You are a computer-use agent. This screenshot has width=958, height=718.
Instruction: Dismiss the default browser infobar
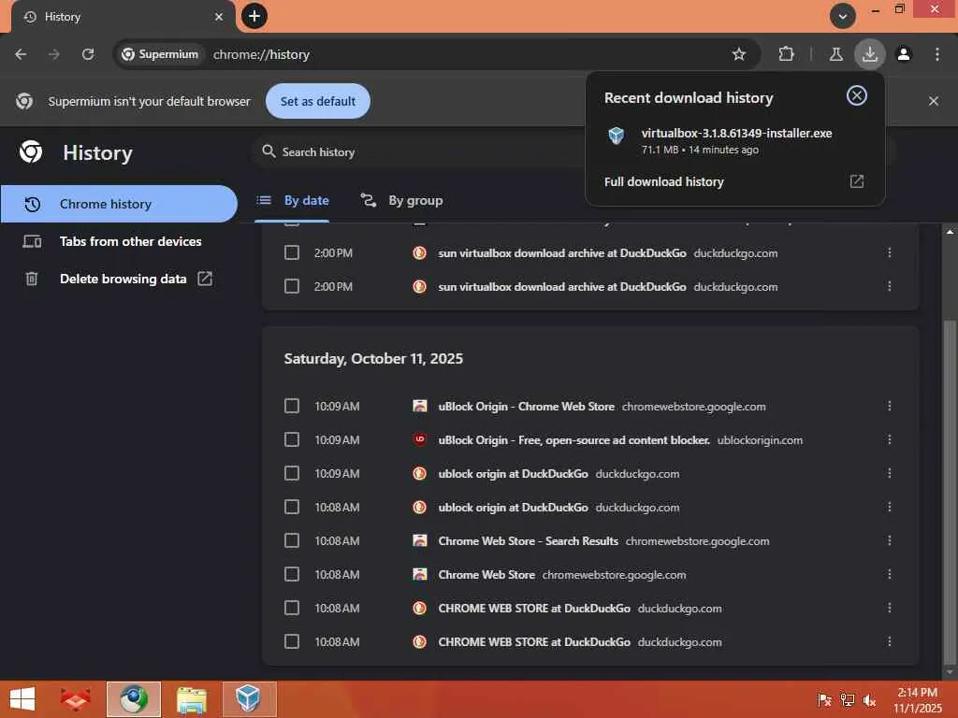click(933, 101)
